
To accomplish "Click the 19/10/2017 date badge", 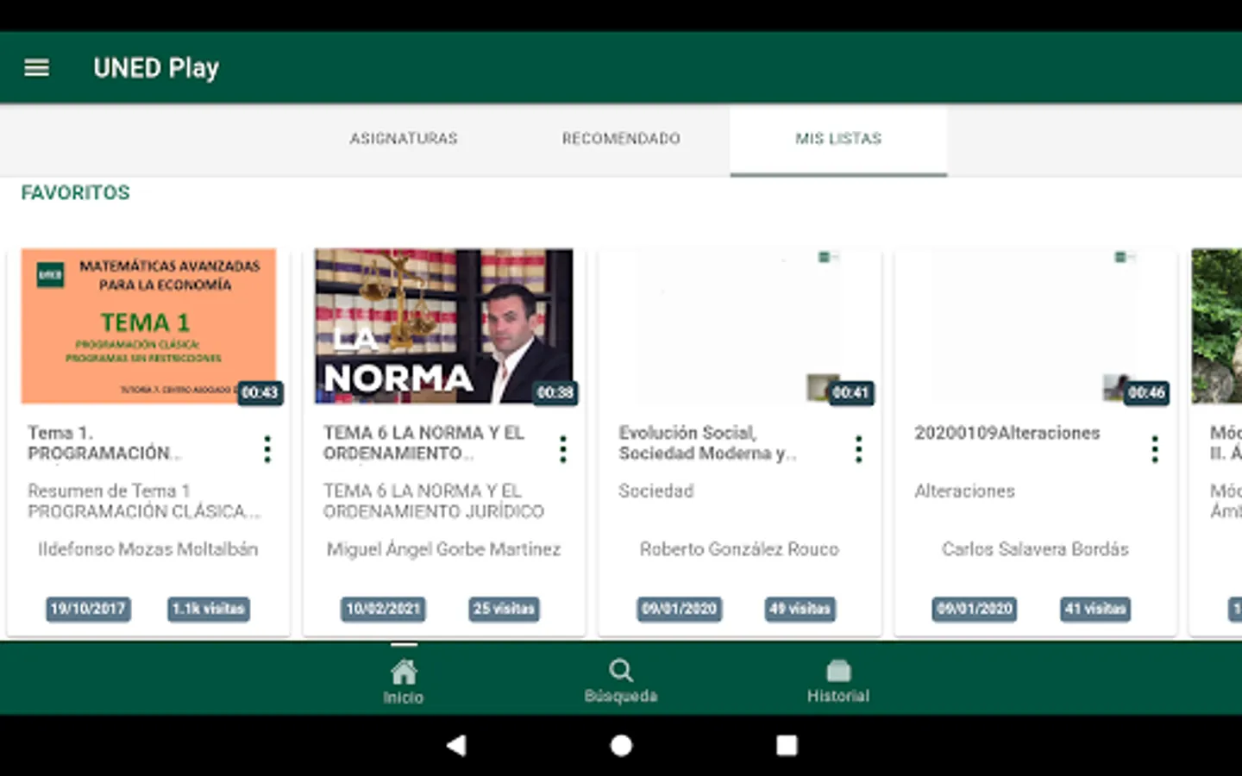I will (x=88, y=609).
